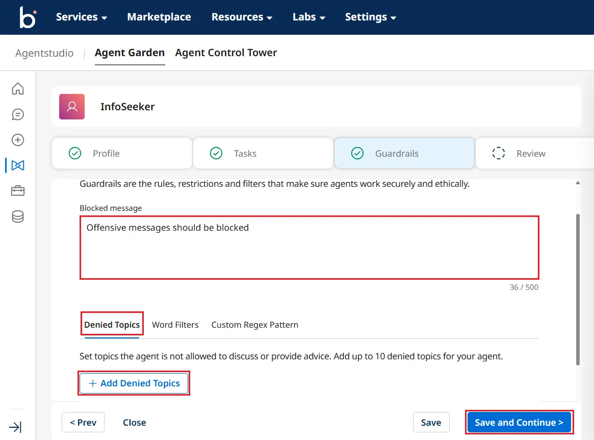
Task: Click the InfoSeeker agent avatar icon
Action: pyautogui.click(x=72, y=107)
